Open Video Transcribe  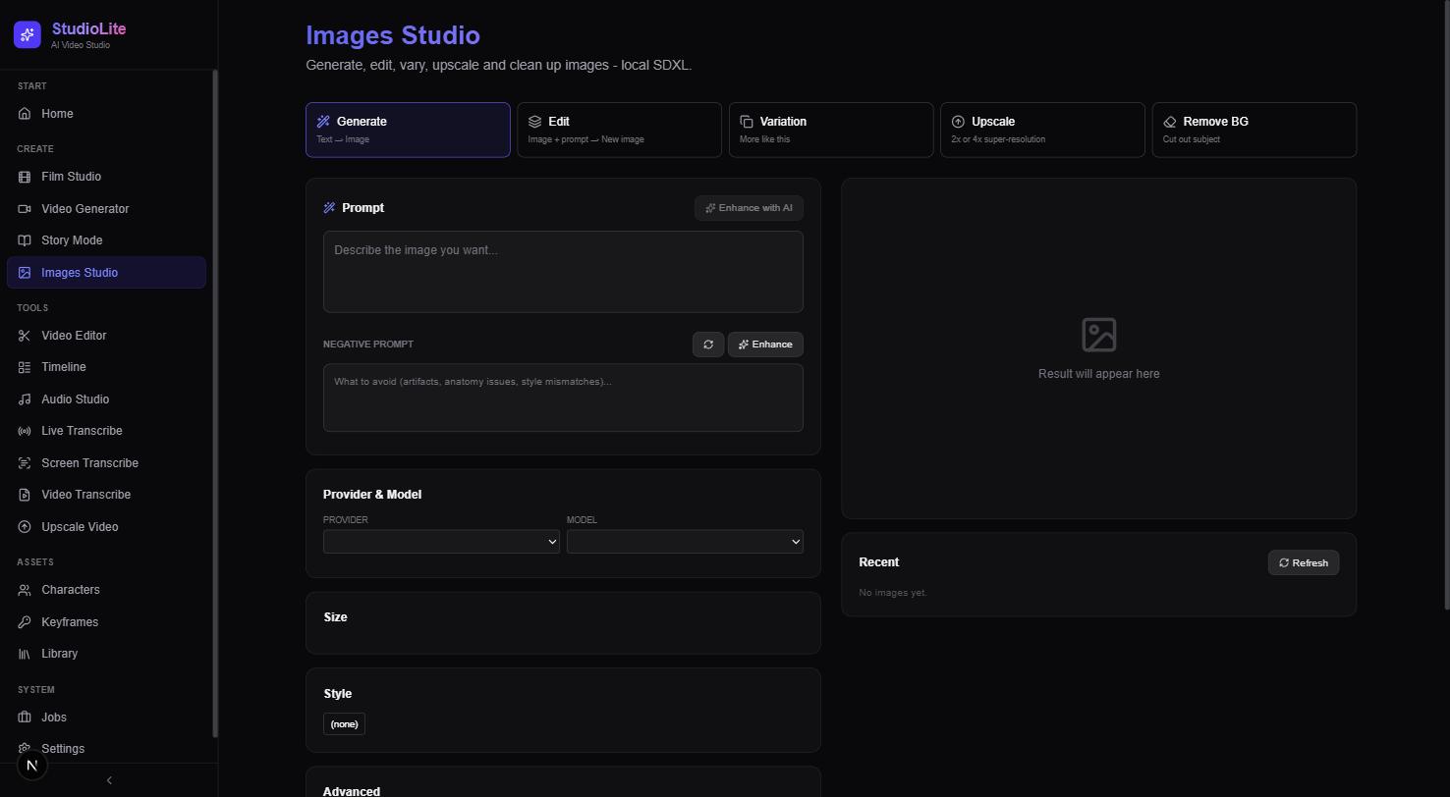point(106,495)
